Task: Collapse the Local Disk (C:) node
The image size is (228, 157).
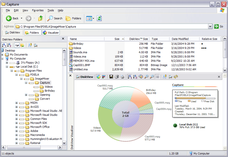Action: click(x=7, y=67)
